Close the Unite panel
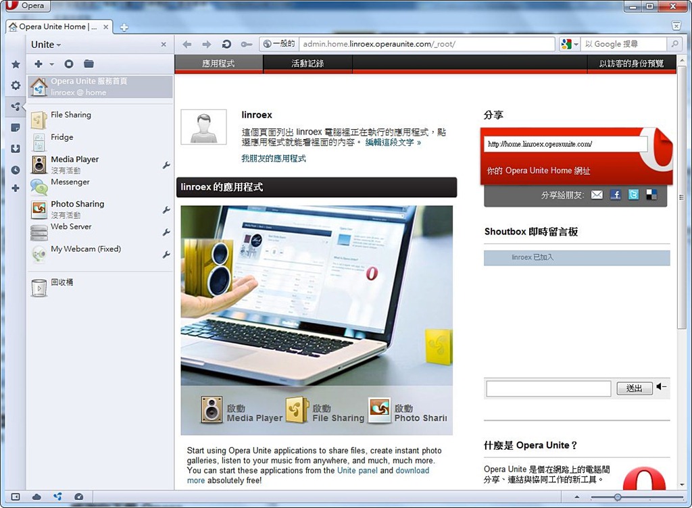The width and height of the screenshot is (692, 508). coord(164,45)
